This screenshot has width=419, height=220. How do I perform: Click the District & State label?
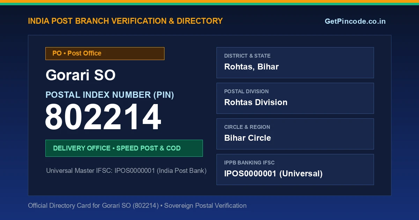coord(247,56)
